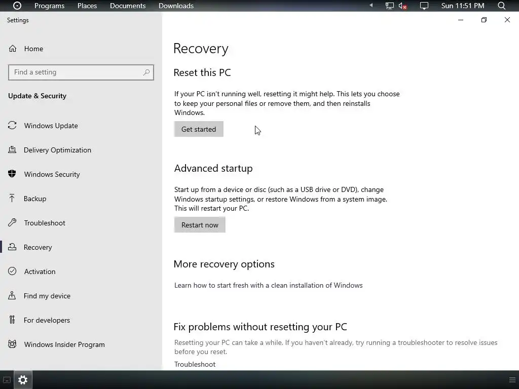
Task: Select the Delivery Optimization icon
Action: 12,150
